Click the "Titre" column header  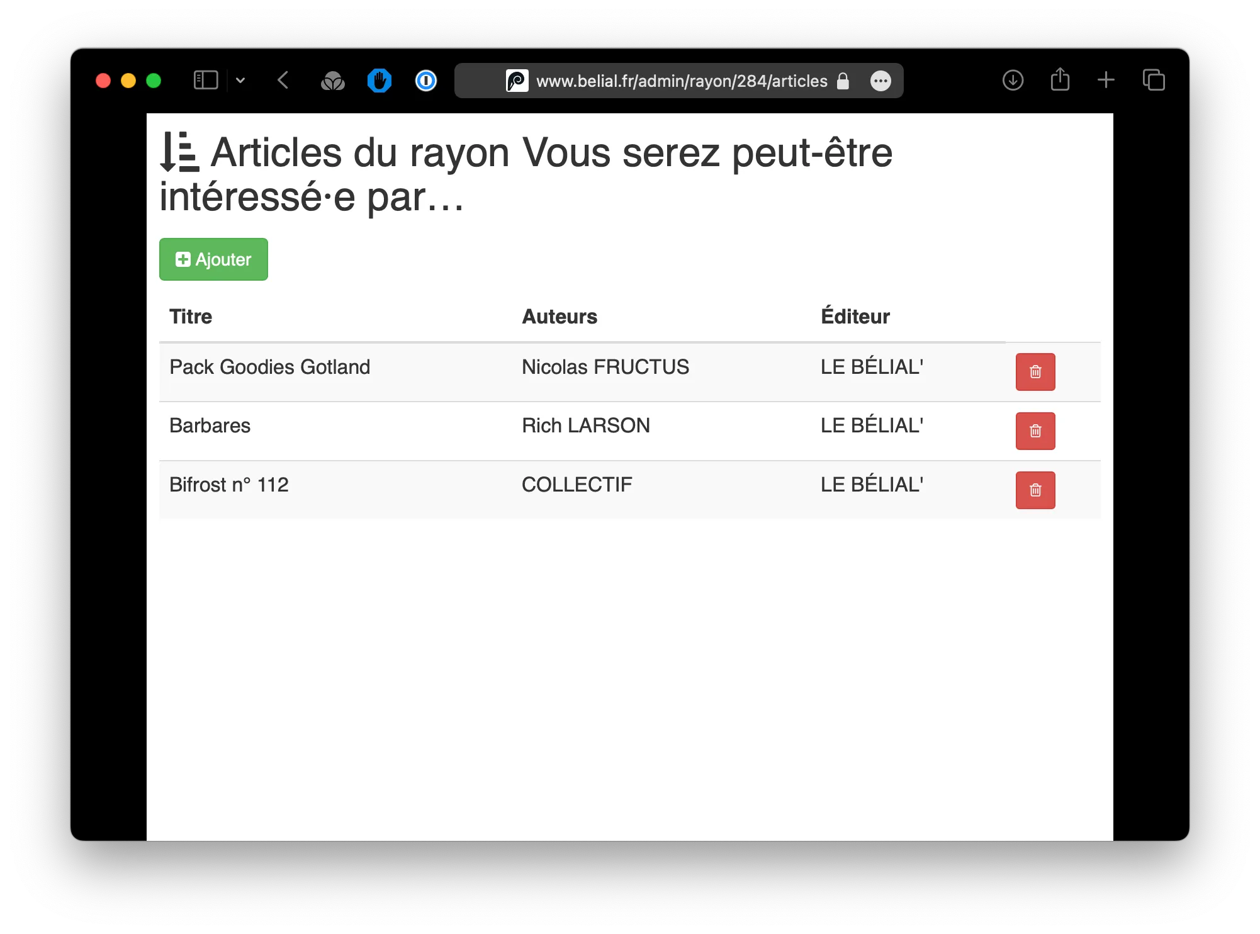coord(190,317)
